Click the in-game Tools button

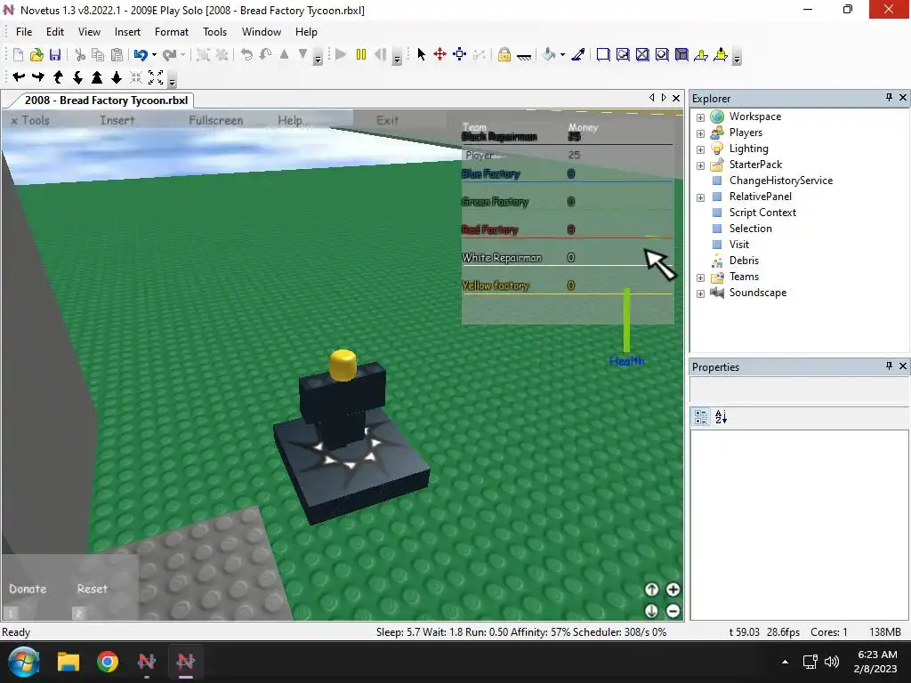(x=30, y=120)
